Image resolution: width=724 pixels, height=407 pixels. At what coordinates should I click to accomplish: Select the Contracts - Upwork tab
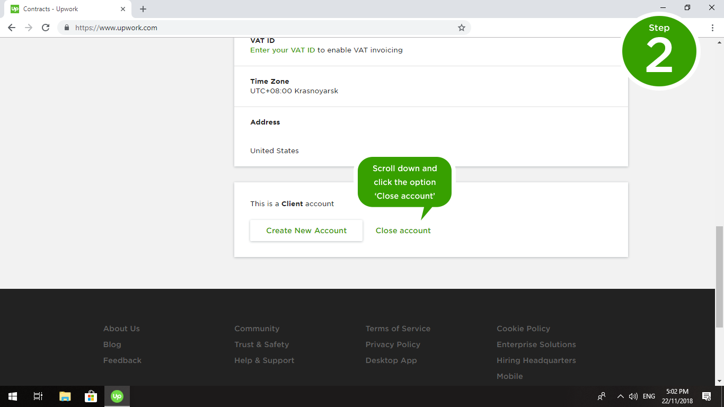click(x=64, y=9)
